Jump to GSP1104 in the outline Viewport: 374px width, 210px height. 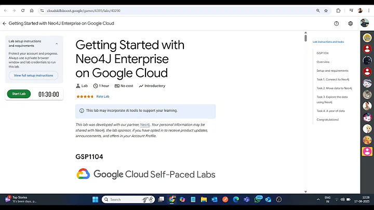pyautogui.click(x=323, y=53)
